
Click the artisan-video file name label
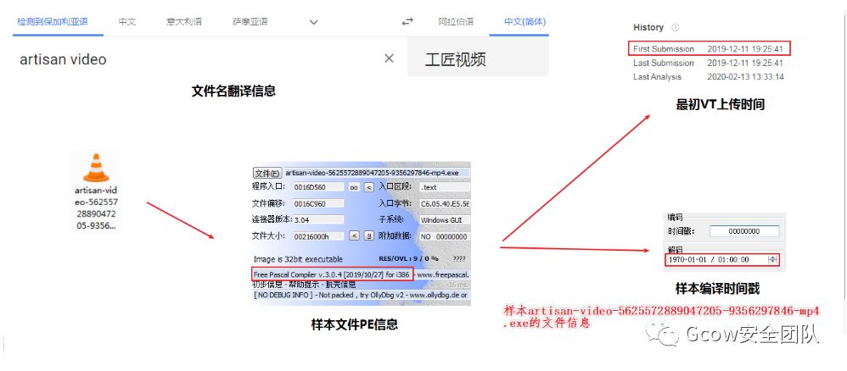96,208
